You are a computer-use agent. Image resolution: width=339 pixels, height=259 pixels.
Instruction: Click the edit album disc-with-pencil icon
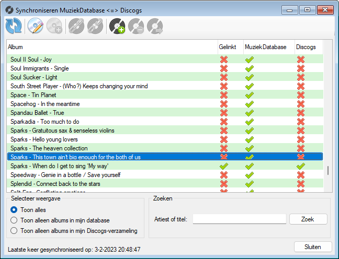coord(36,26)
